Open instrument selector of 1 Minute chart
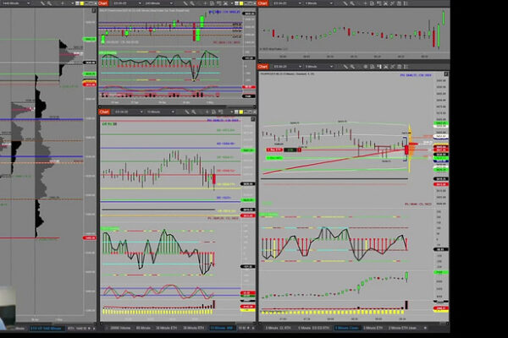This screenshot has height=338, width=508. click(x=287, y=3)
